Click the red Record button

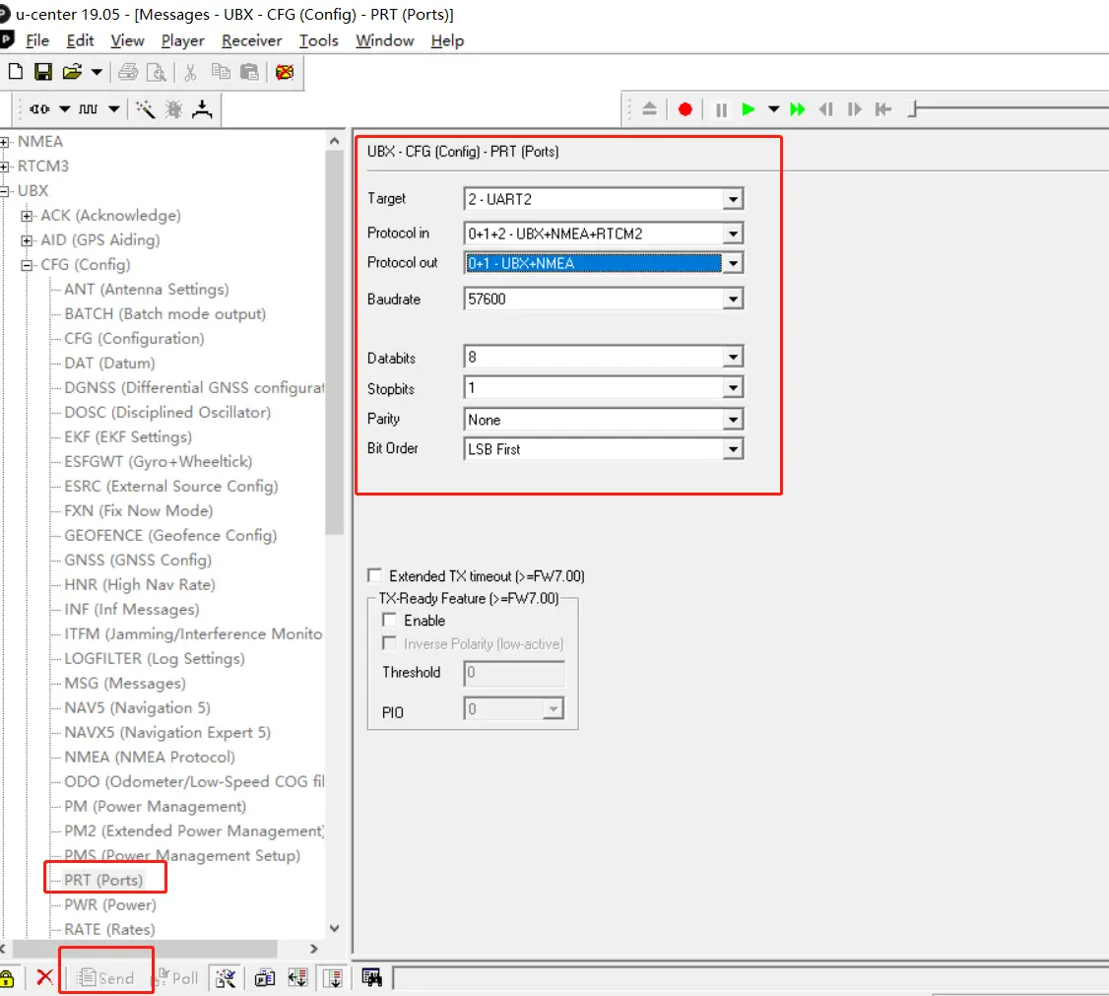coord(685,109)
